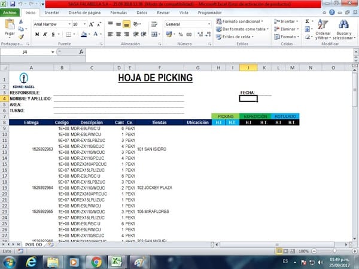
Task: Click the Pegar paste icon
Action: click(x=10, y=25)
